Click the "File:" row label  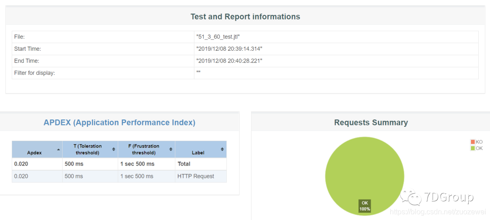20,37
